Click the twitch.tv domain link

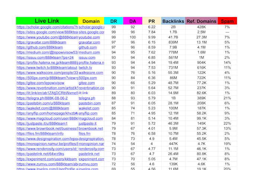point(85,68)
